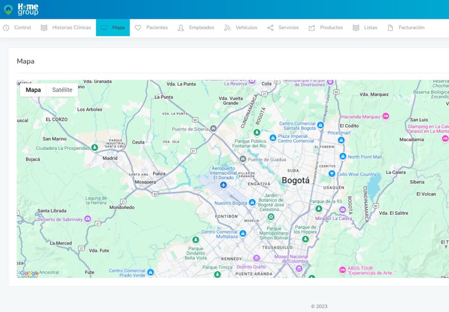Viewport: 449px width, 312px height.
Task: Click the ABOS TOUR marker
Action: pos(342,270)
